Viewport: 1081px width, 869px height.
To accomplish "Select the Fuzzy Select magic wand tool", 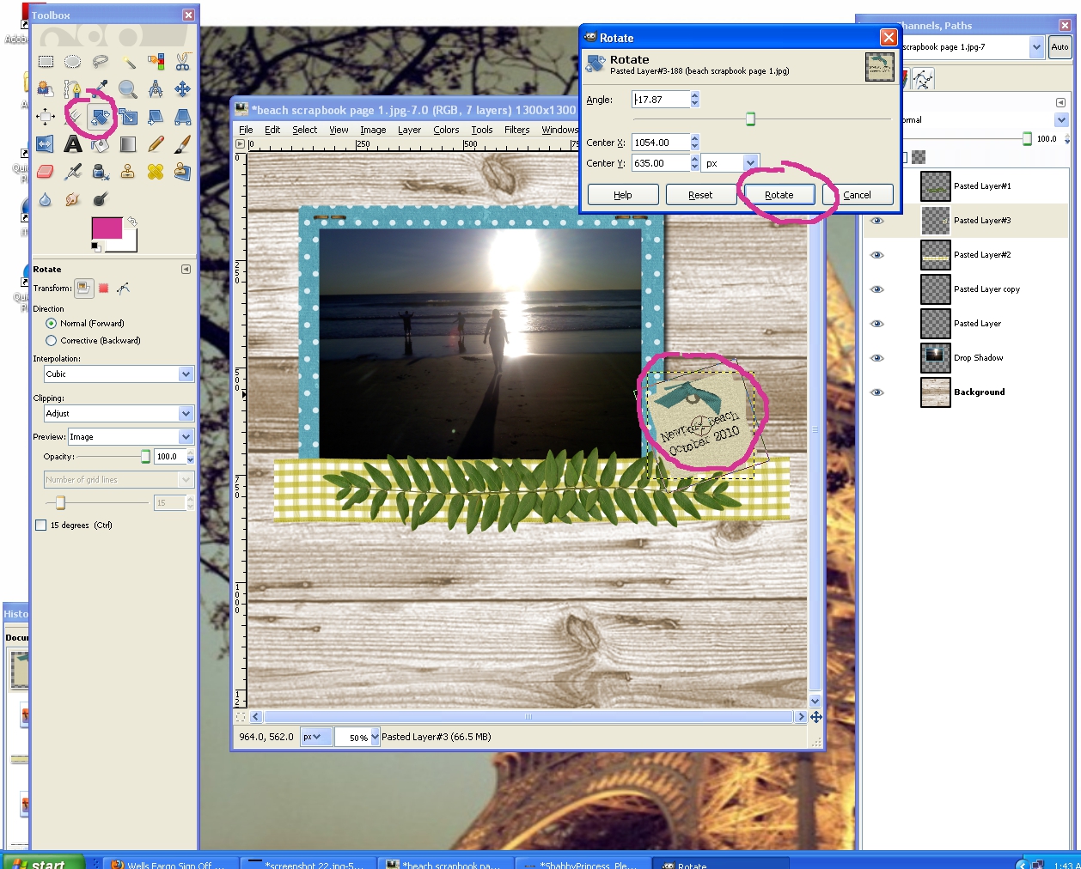I will click(x=129, y=64).
